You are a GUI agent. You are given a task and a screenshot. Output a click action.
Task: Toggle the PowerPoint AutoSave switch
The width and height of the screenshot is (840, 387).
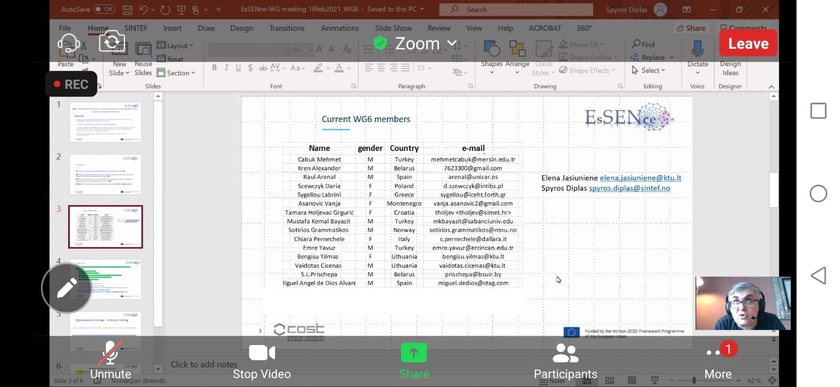coord(104,9)
